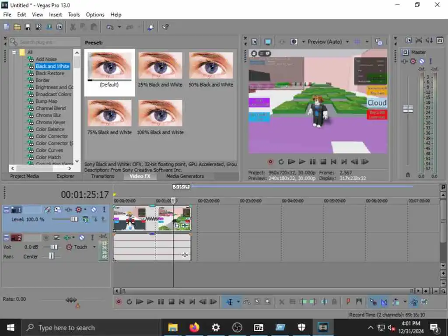Select the Normal Edit tool in the timeline toolbar
Viewport: 448px width, 336px height.
pos(229,302)
